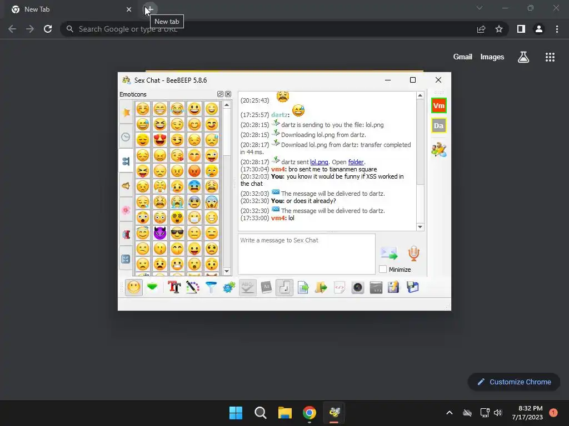The height and width of the screenshot is (426, 569).
Task: Insert the kiss with heart emoticon
Action: pyautogui.click(x=177, y=155)
